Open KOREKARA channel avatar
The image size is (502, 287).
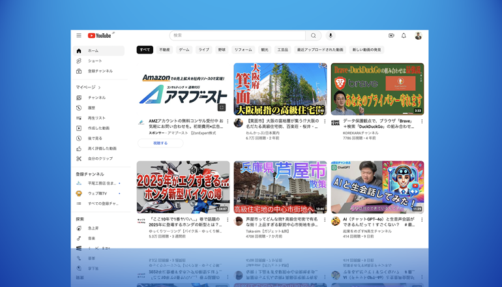click(x=335, y=123)
